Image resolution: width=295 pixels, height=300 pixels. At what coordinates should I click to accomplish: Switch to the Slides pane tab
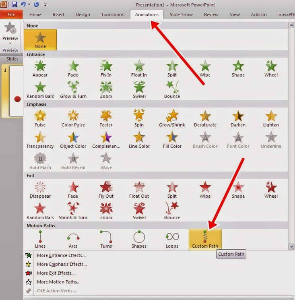coord(12,59)
